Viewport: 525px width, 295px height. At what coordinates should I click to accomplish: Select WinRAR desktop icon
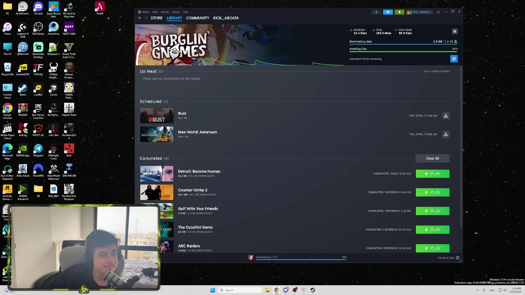coord(23,109)
